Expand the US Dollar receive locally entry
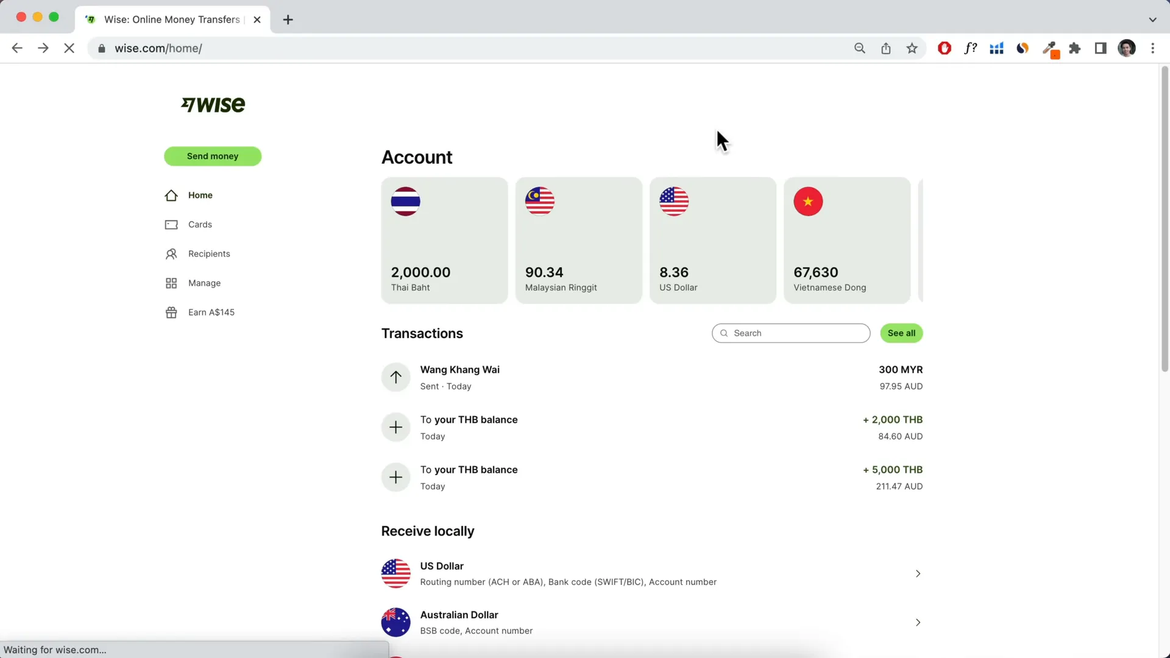 [918, 573]
